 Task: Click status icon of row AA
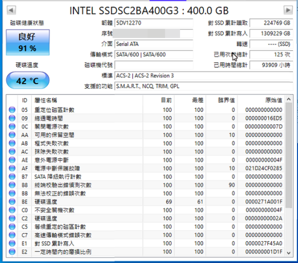tap(12, 135)
